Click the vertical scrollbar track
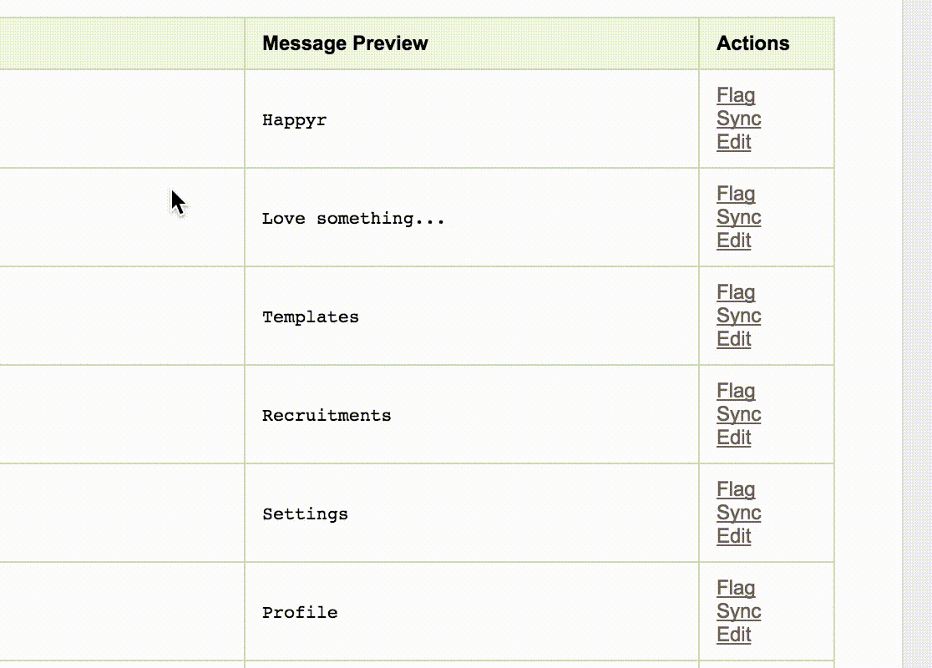The width and height of the screenshot is (932, 668). pos(916,334)
